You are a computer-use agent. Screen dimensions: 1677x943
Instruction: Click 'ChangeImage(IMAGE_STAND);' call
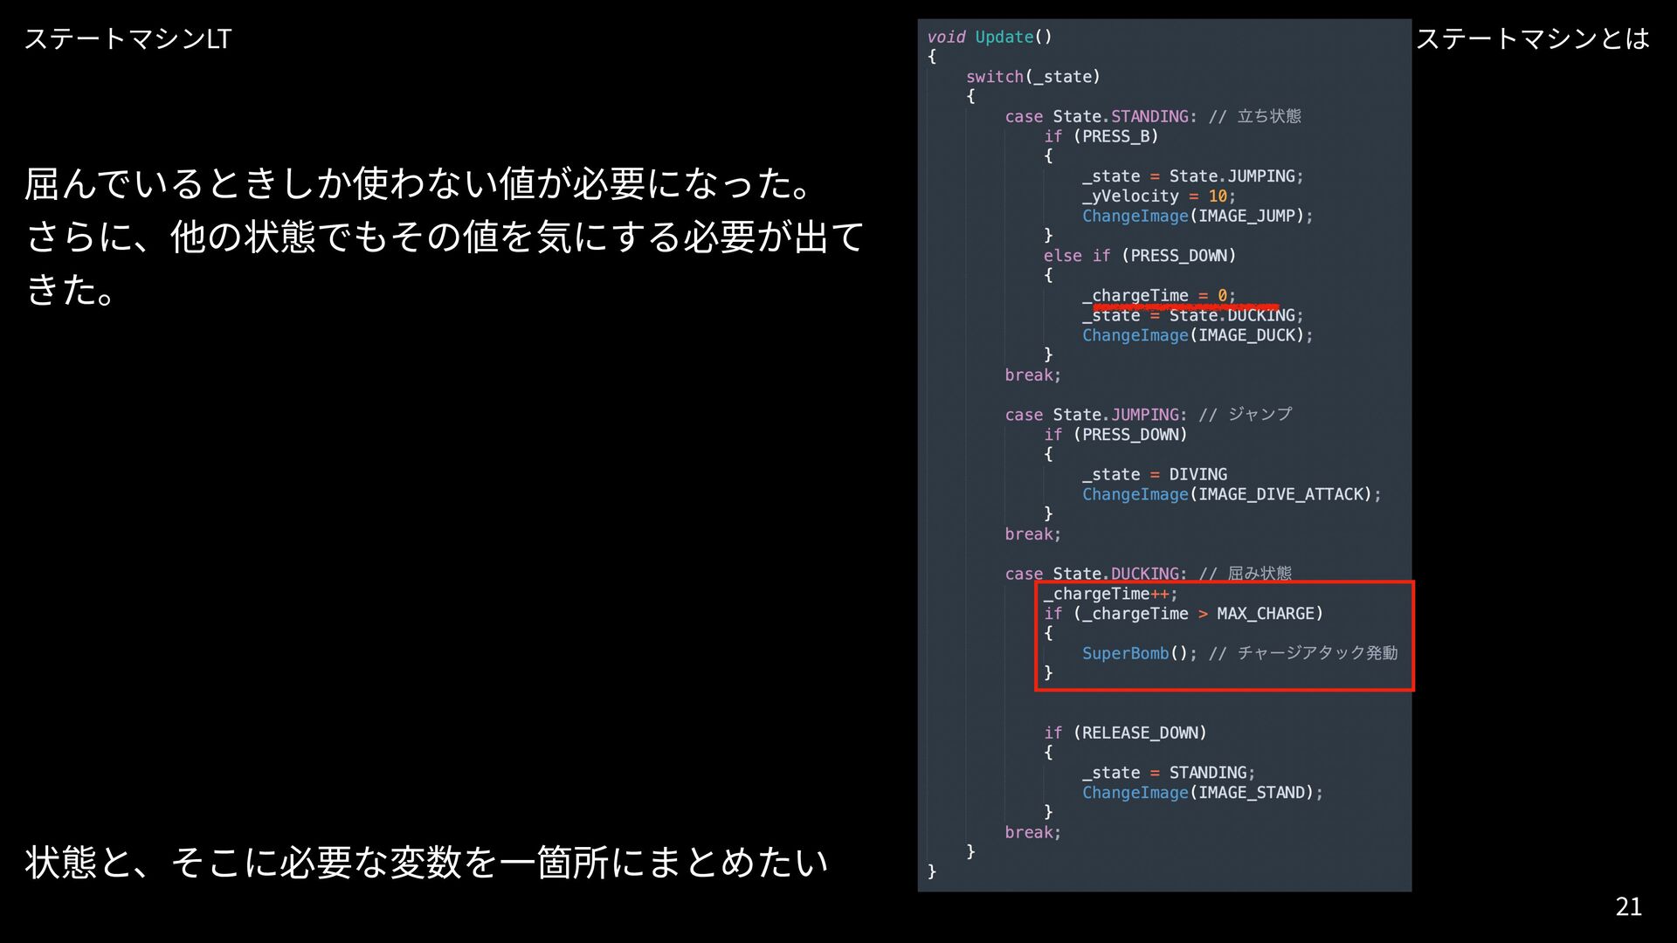pos(1202,793)
